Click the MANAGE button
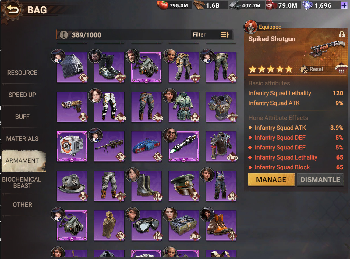Viewport: 350px width, 259px height. (x=271, y=180)
